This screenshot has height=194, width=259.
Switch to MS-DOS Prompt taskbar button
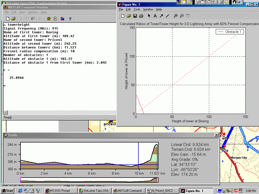point(61,191)
